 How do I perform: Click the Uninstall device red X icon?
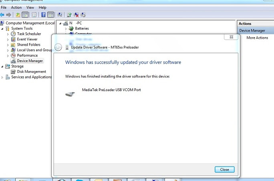76,15
